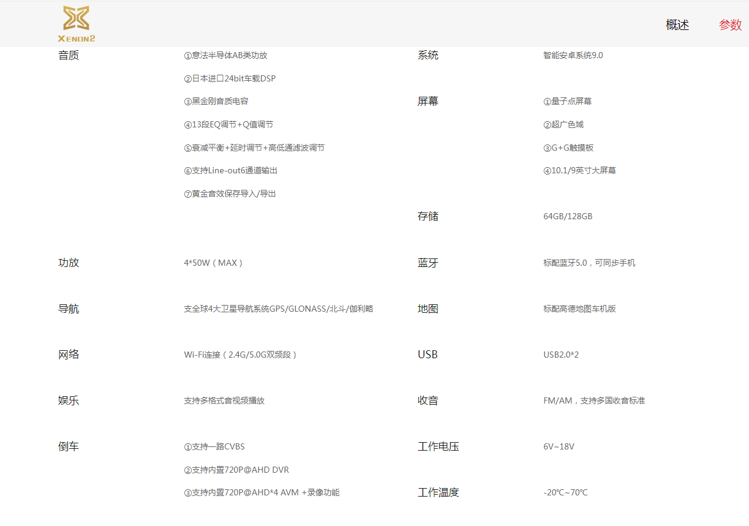The width and height of the screenshot is (749, 526).
Task: Select the 系统 spec row label
Action: 427,55
